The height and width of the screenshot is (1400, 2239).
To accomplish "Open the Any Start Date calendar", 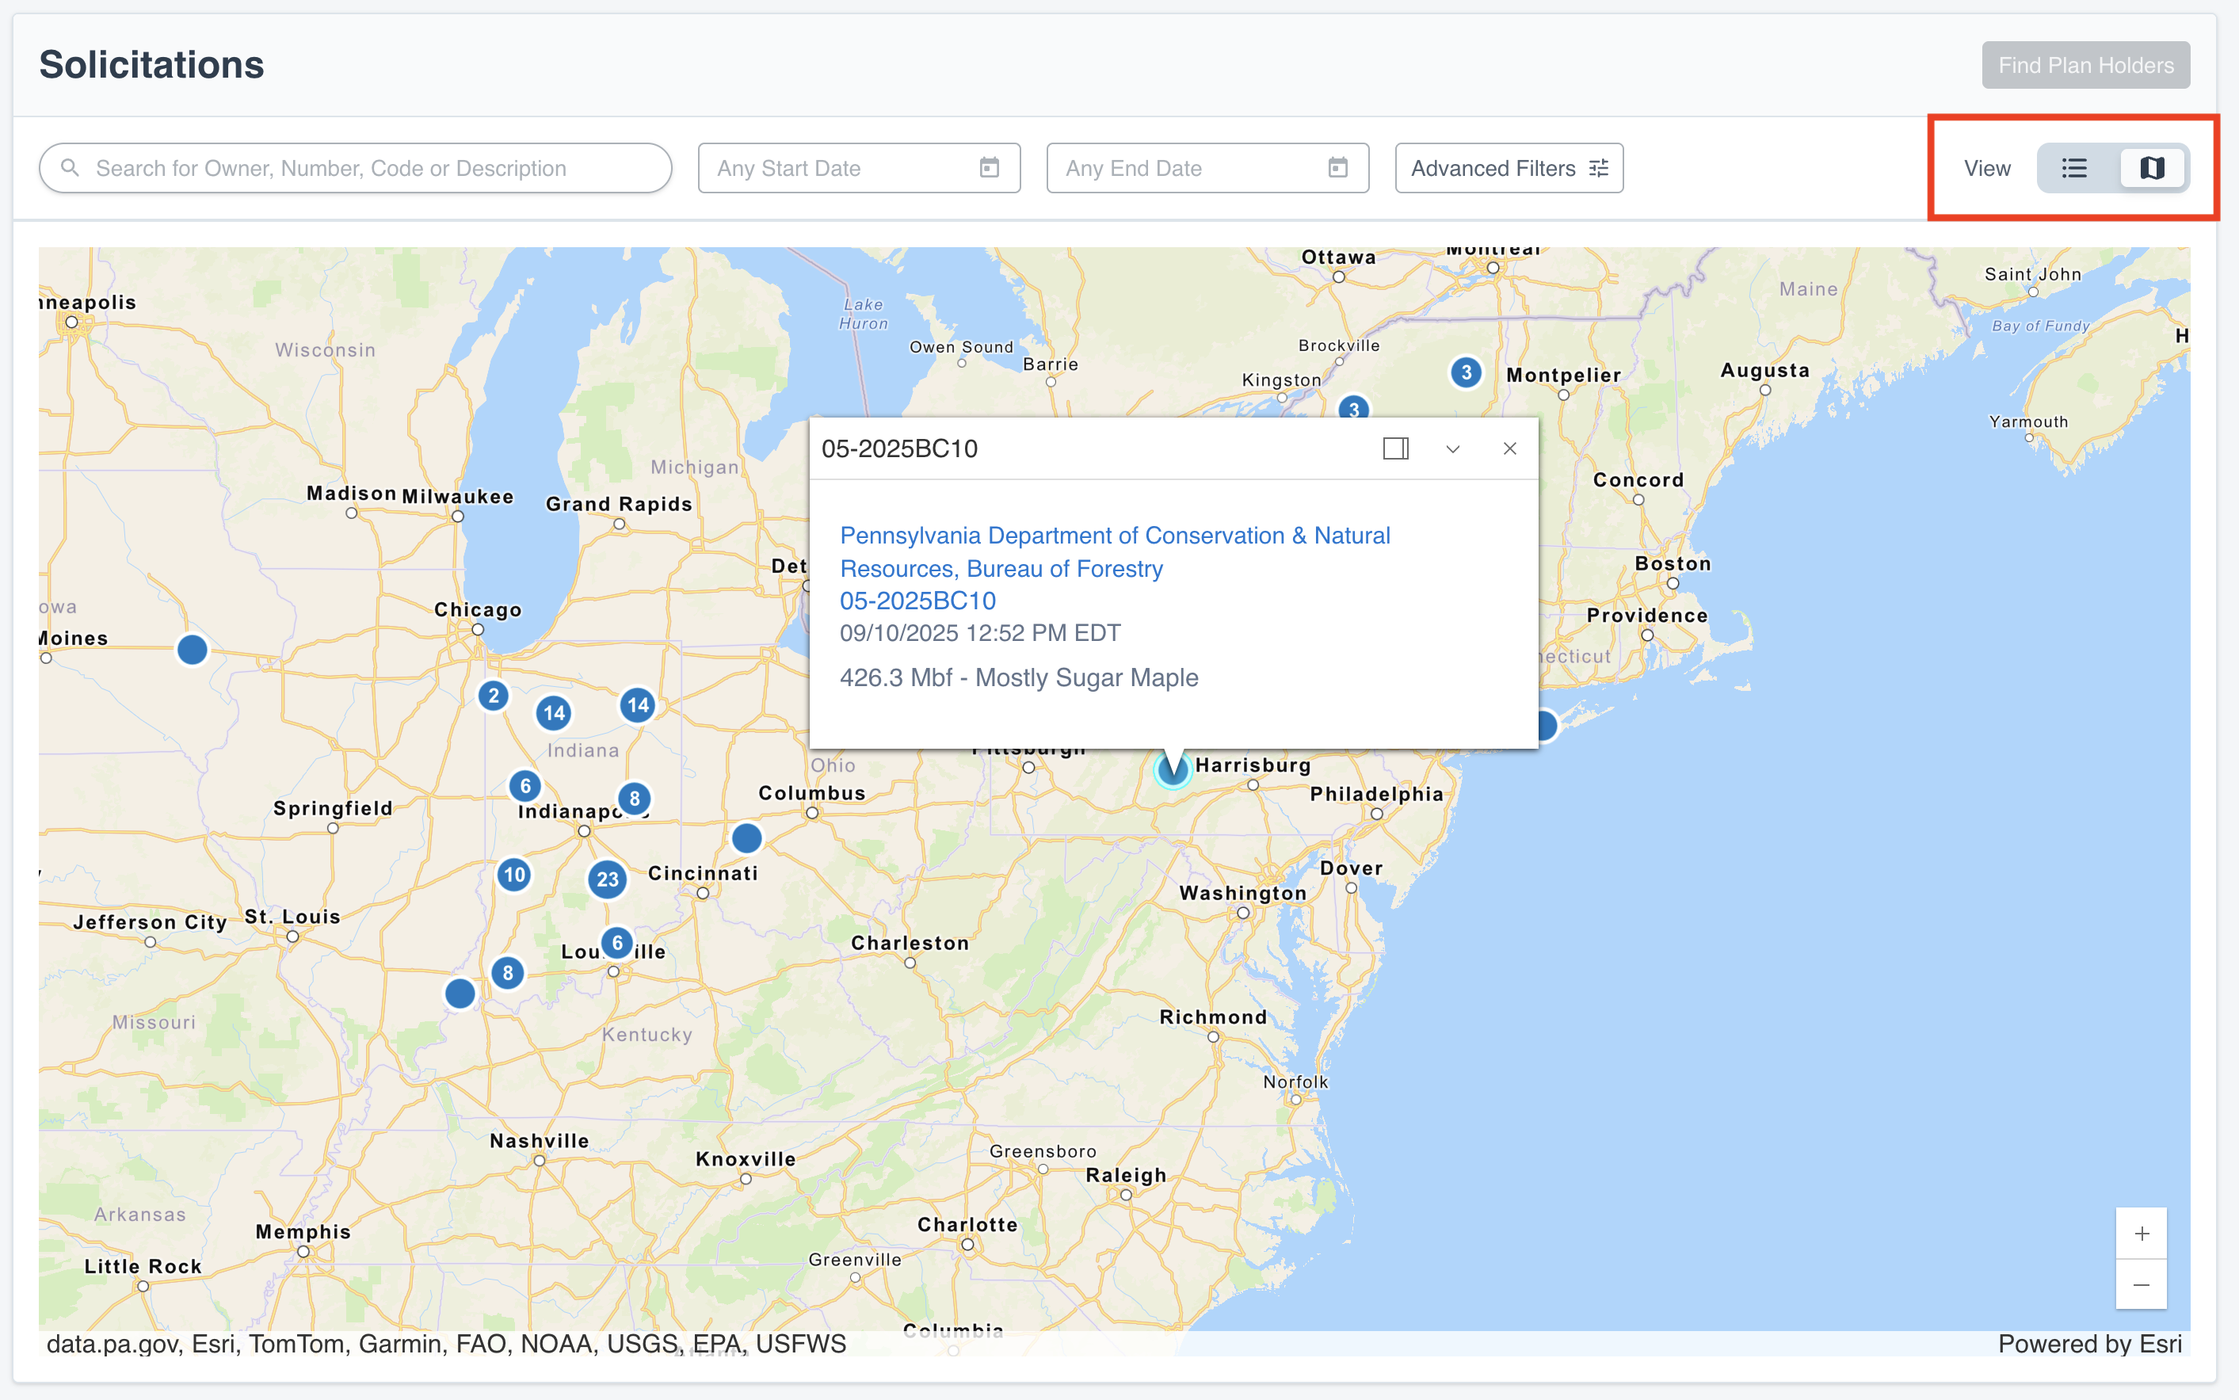I will tap(989, 168).
